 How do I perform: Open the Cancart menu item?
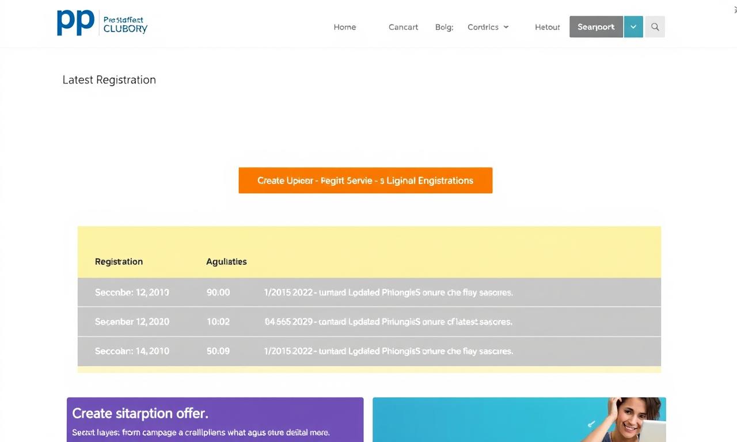click(x=403, y=27)
